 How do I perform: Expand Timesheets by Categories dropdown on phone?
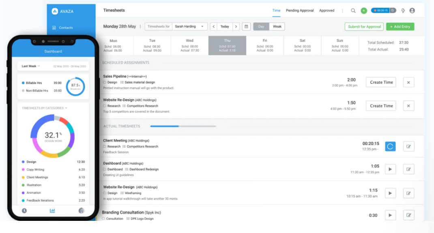(x=45, y=108)
